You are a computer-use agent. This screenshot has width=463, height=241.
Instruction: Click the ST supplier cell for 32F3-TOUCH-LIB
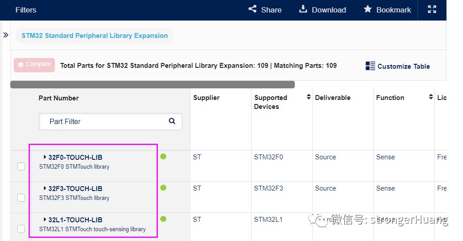[197, 188]
